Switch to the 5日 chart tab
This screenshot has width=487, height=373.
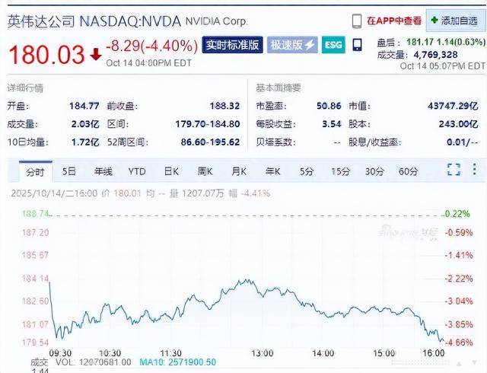(69, 171)
